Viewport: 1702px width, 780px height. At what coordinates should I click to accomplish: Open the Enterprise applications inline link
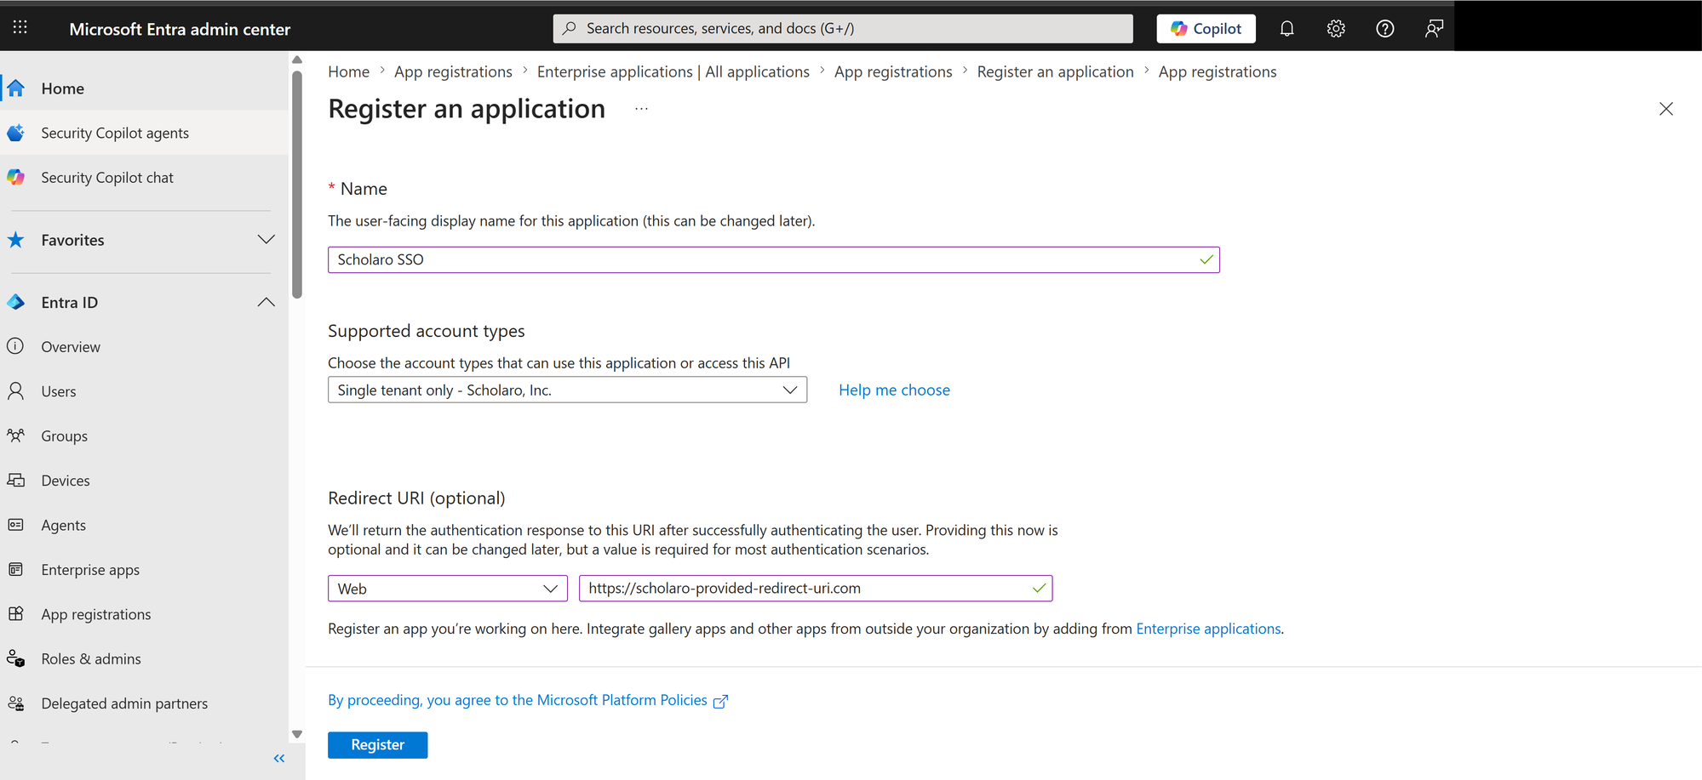point(1208,629)
